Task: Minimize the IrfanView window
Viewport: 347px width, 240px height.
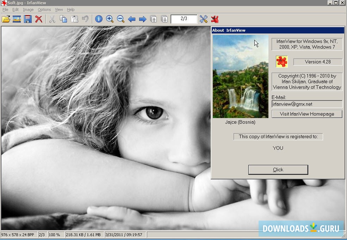Action: tap(330, 2)
